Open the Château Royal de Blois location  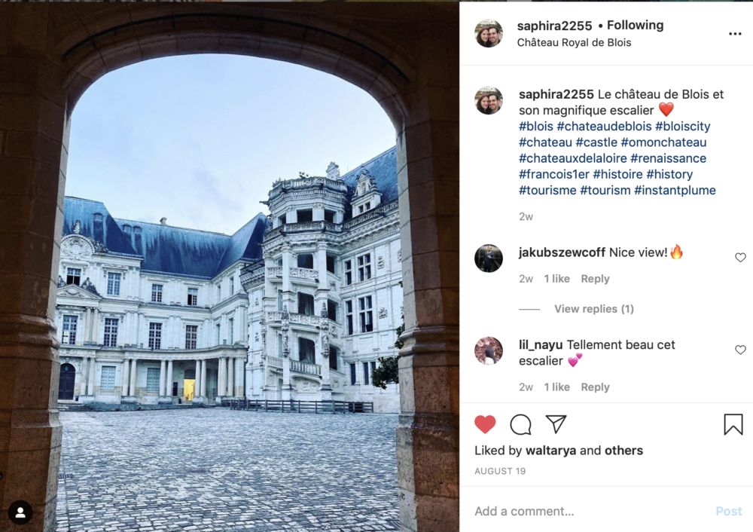(574, 43)
